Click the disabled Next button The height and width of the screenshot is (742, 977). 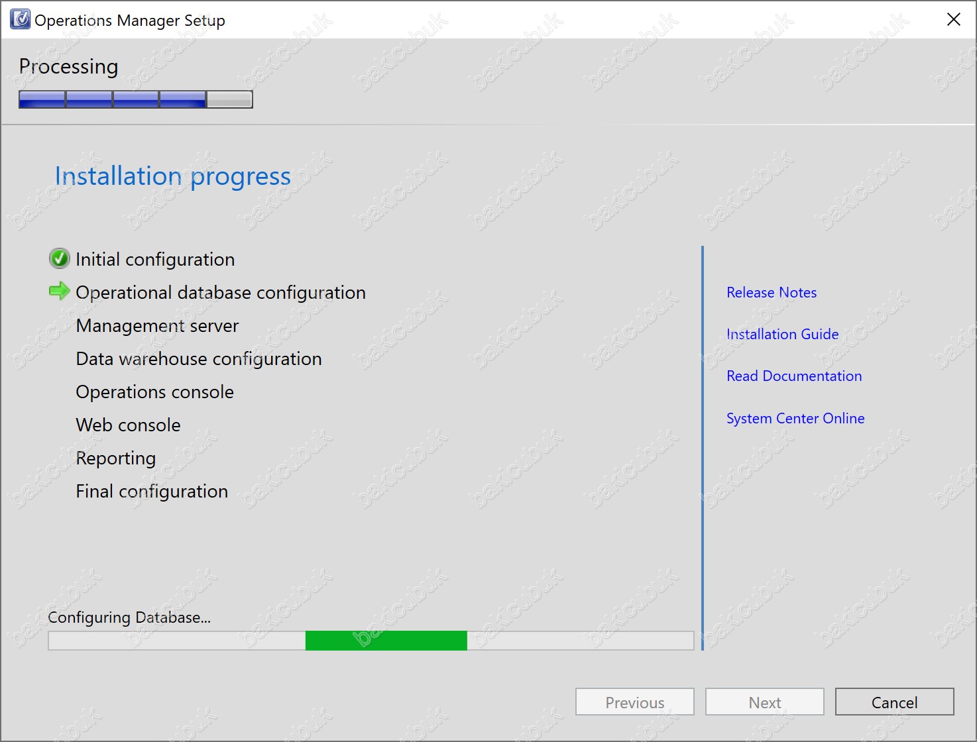[x=765, y=702]
